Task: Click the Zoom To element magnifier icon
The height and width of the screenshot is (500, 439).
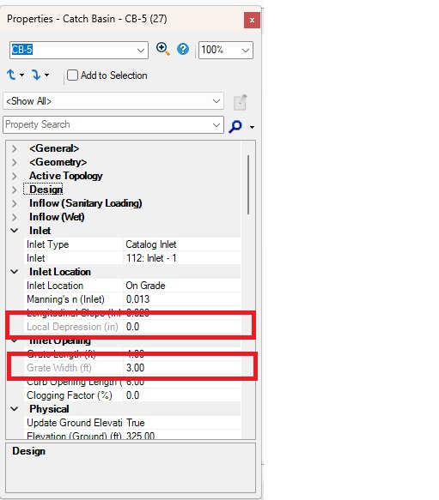Action: tap(162, 50)
